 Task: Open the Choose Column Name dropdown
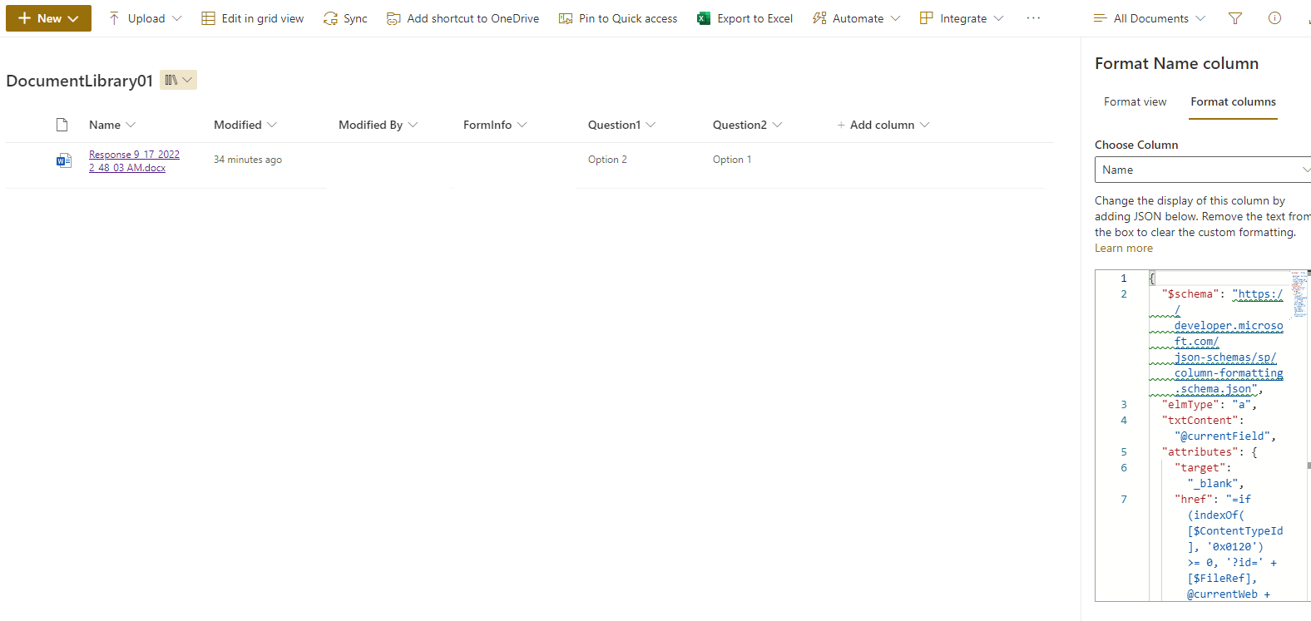(1203, 170)
